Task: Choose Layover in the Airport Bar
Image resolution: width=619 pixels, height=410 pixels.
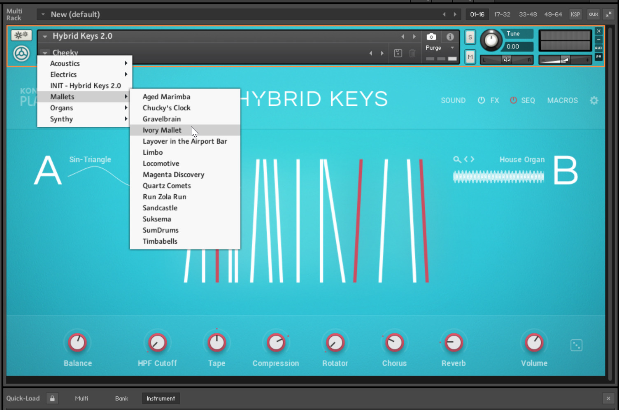Action: (185, 141)
